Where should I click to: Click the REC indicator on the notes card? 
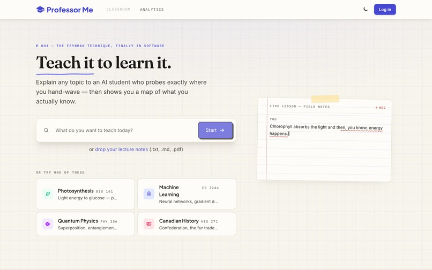(381, 108)
